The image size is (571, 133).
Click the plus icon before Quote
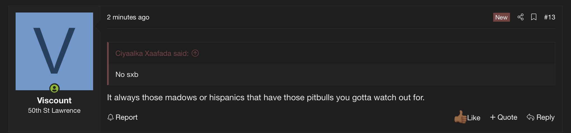[493, 117]
